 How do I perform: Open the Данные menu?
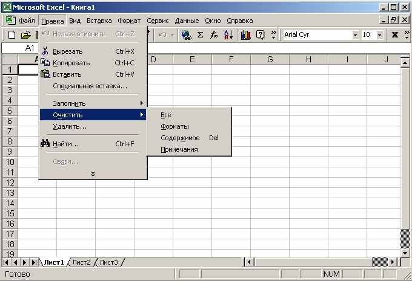[187, 21]
